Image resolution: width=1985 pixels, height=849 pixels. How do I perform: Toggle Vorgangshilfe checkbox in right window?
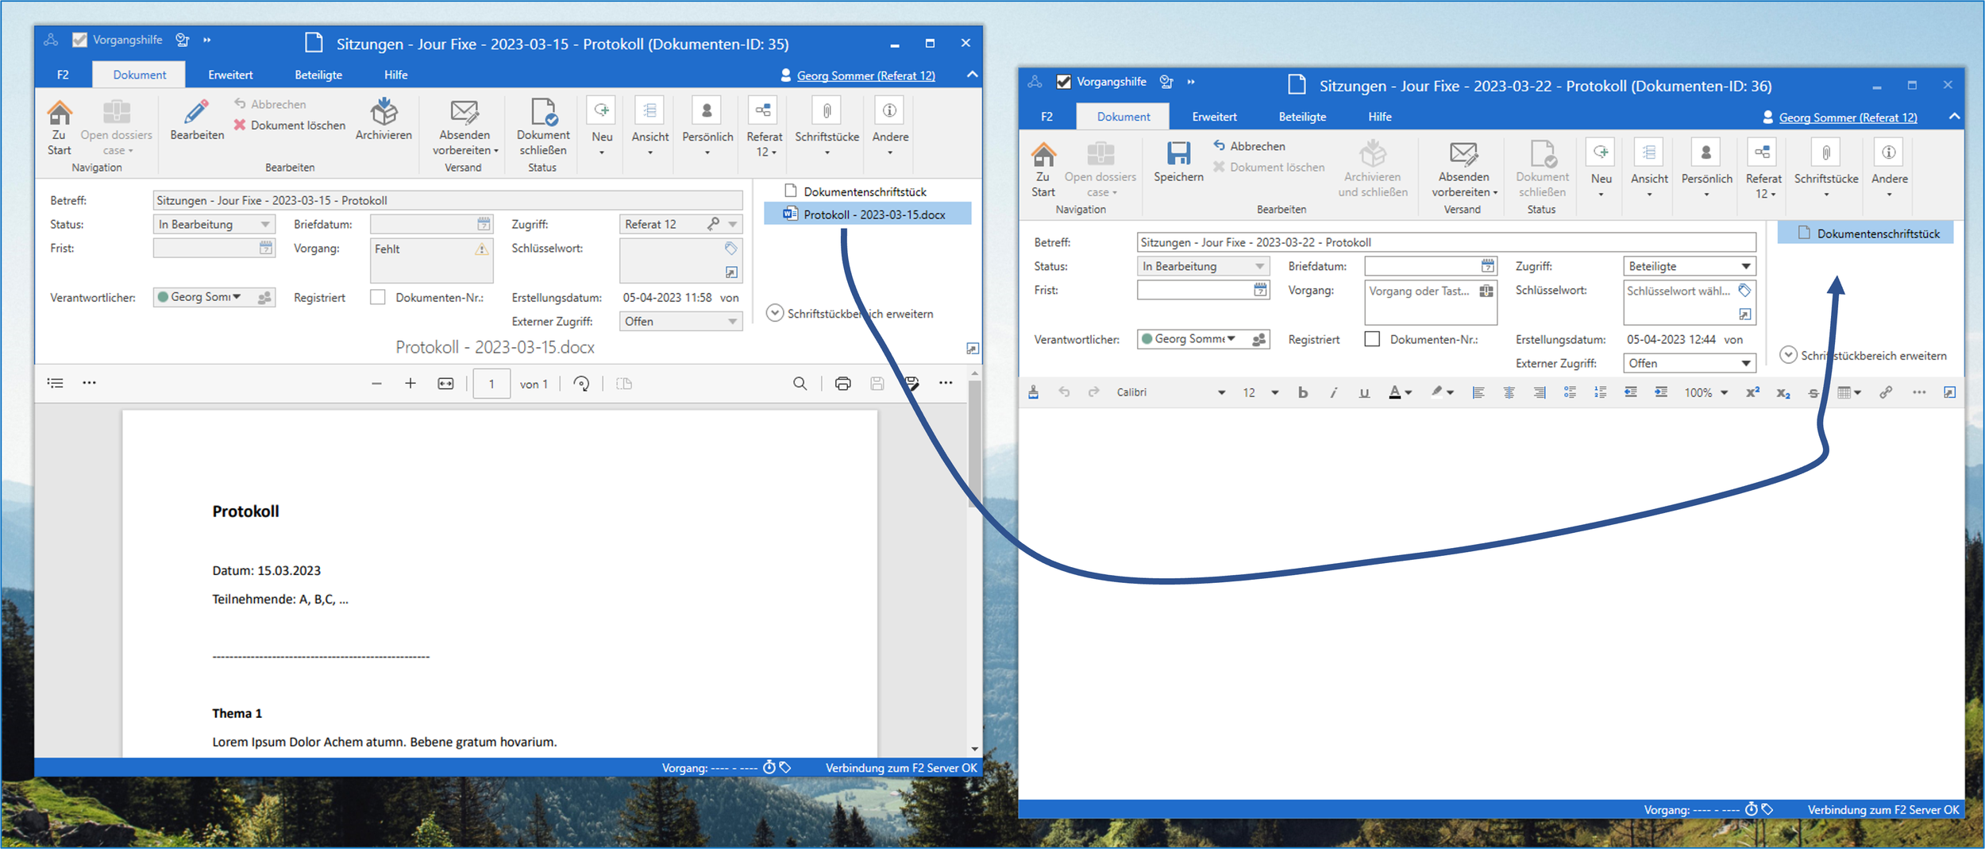1064,82
